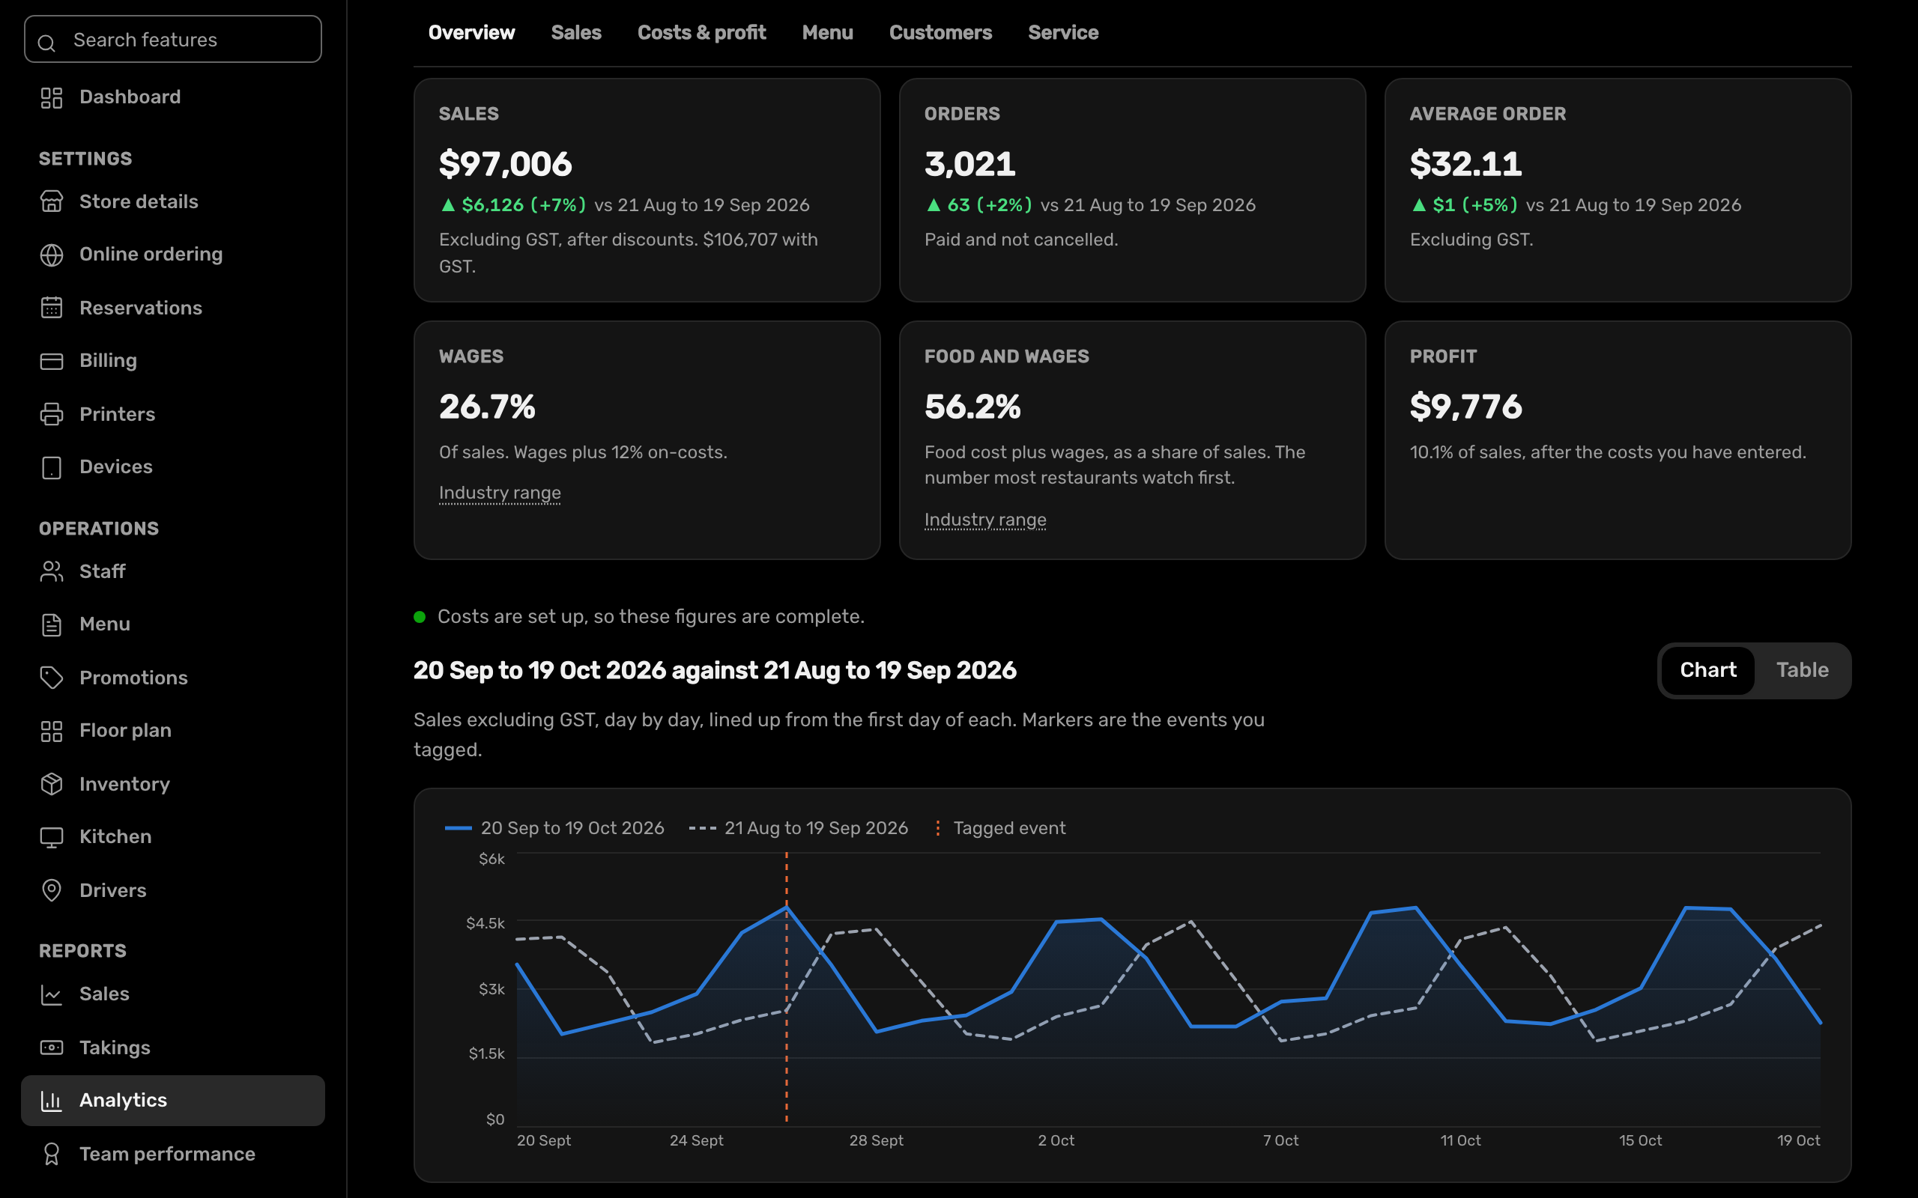Click the Online ordering globe icon
The image size is (1918, 1198).
52,255
